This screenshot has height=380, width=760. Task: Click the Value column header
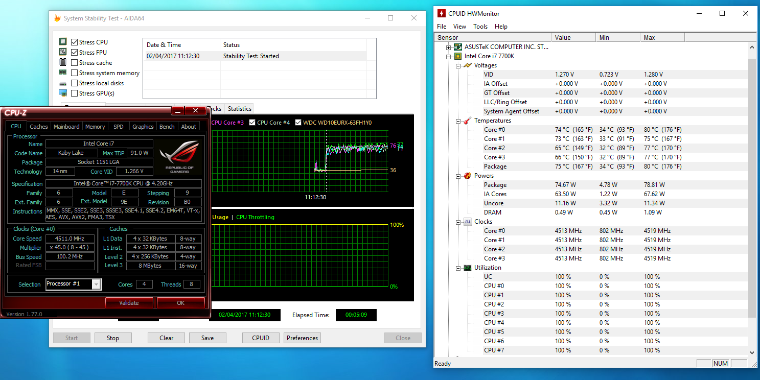pos(573,37)
